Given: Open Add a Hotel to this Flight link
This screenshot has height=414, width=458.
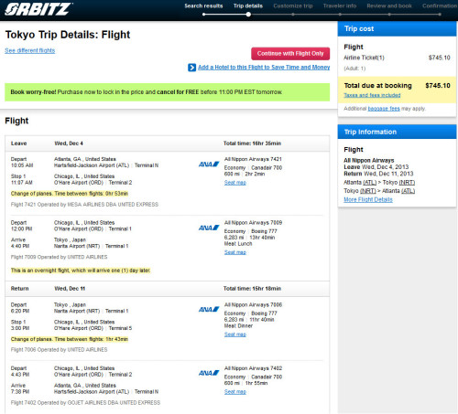Looking at the screenshot, I should [x=264, y=68].
